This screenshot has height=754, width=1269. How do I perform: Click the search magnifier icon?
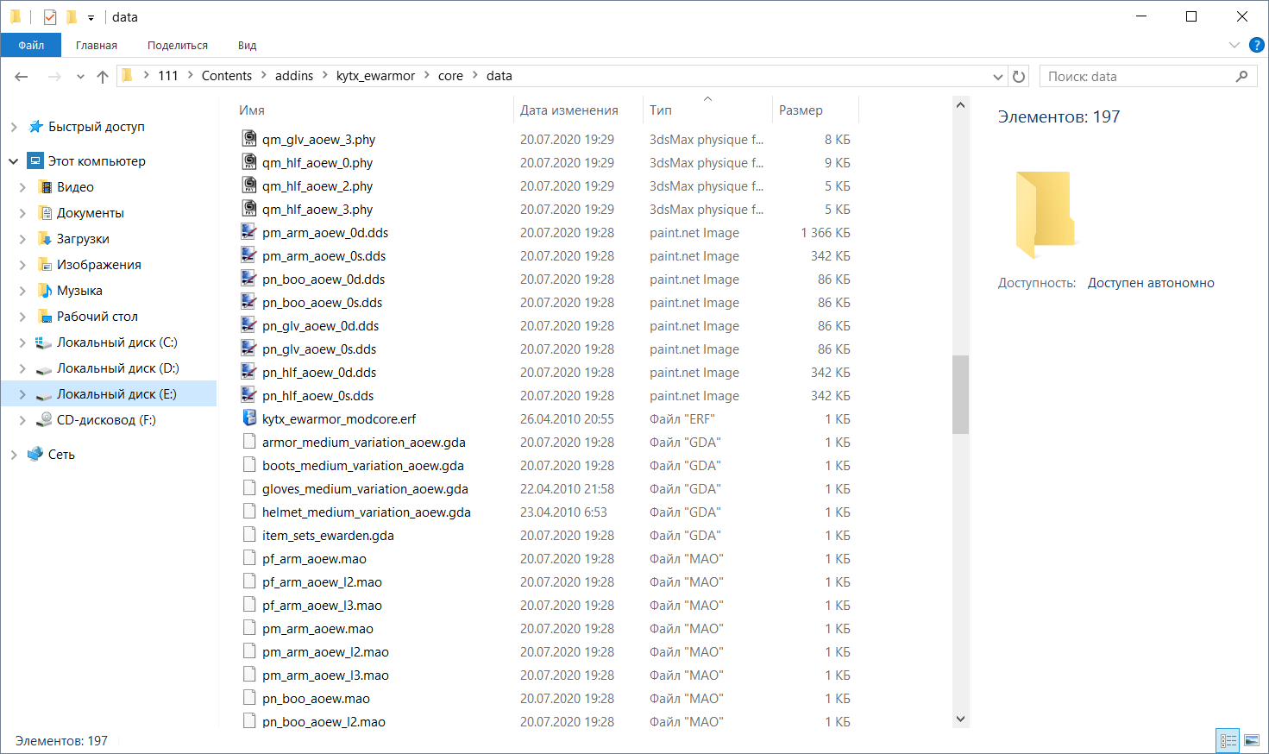coord(1241,77)
